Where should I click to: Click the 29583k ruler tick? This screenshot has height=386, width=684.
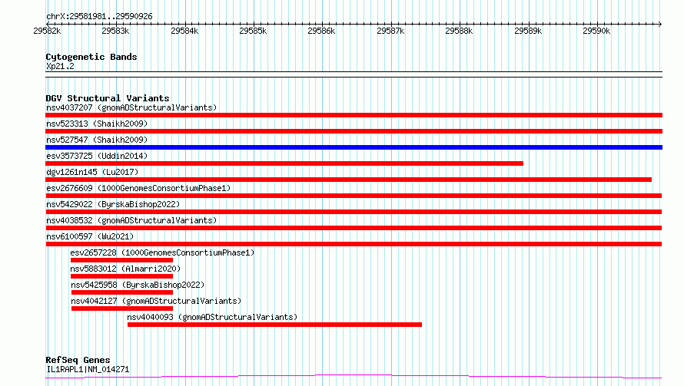point(115,31)
